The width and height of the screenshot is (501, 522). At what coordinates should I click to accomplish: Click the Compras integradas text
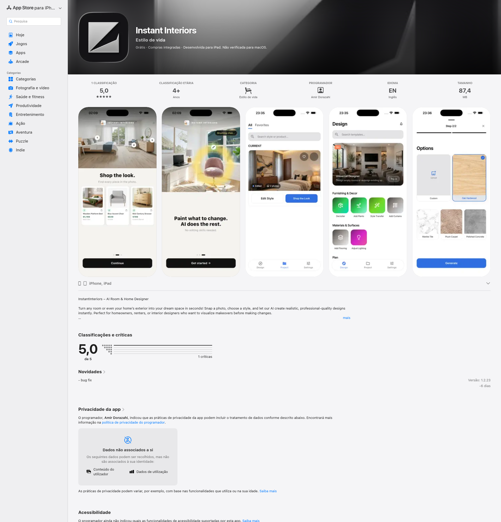tap(164, 48)
